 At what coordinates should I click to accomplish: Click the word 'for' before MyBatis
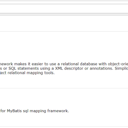click(3, 111)
